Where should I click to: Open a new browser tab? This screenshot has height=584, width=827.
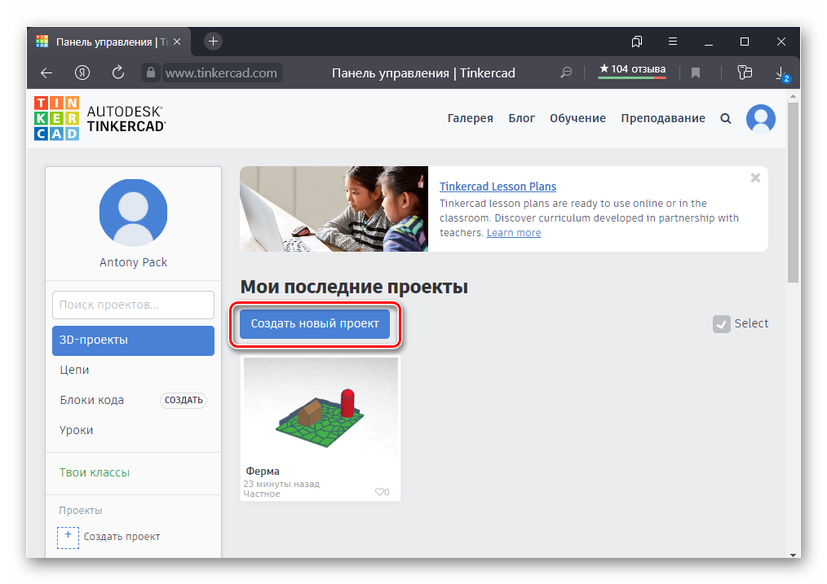213,41
